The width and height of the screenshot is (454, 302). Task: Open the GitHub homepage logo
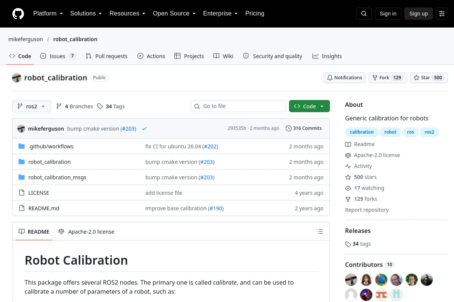[18, 14]
